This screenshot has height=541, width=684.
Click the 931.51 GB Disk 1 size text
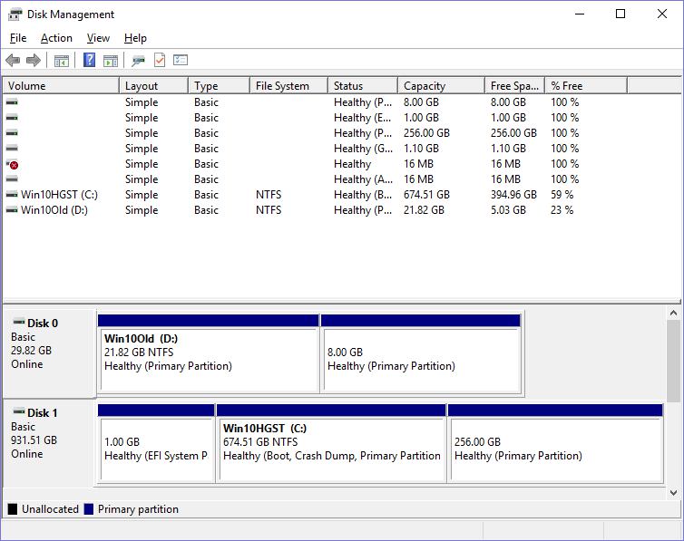coord(34,440)
